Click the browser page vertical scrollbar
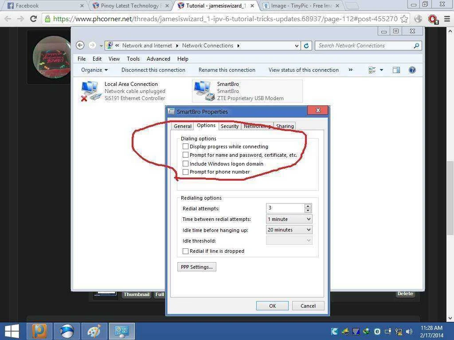The image size is (454, 340). tap(450, 198)
